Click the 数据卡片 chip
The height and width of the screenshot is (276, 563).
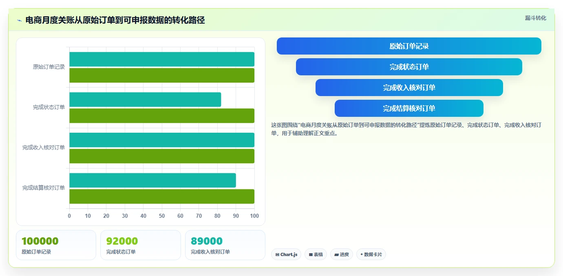371,254
